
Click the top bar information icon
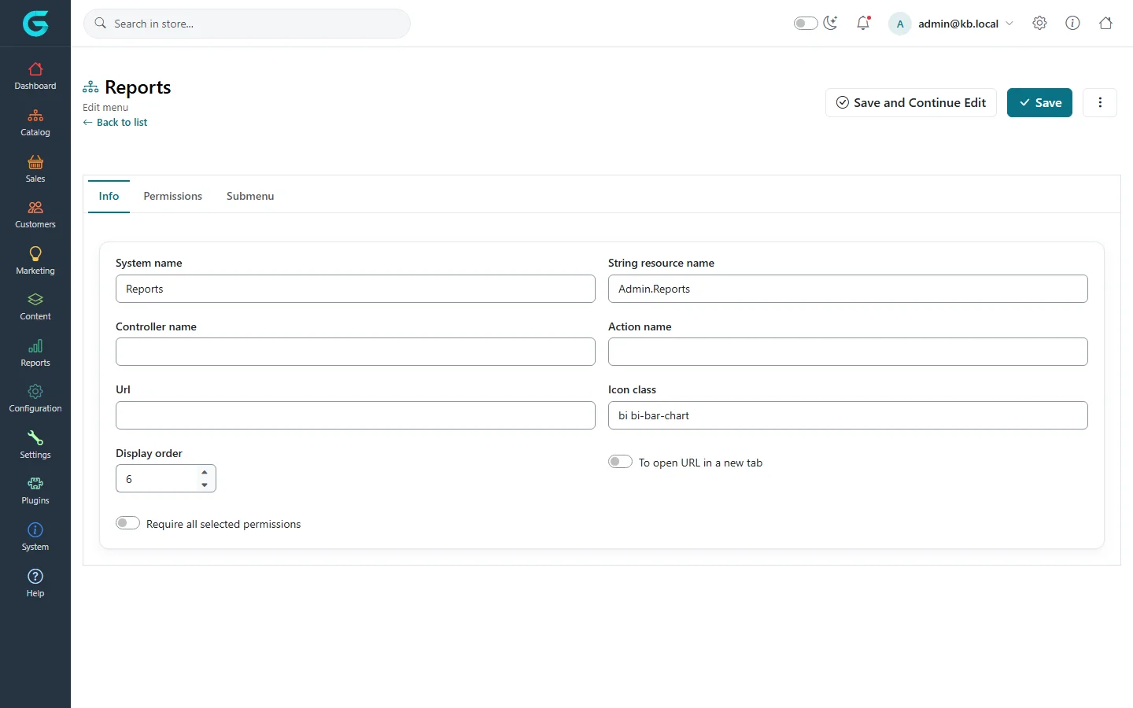[1072, 23]
